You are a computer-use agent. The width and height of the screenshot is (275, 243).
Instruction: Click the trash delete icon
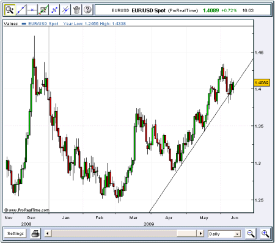click(76, 10)
